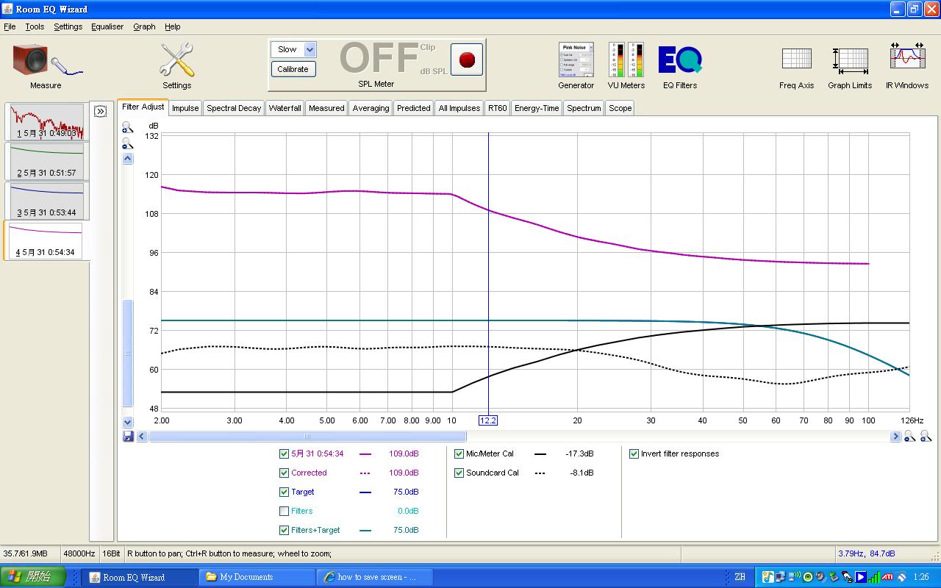Viewport: 941px width, 588px height.
Task: Click the blue play tray icon
Action: [x=861, y=577]
